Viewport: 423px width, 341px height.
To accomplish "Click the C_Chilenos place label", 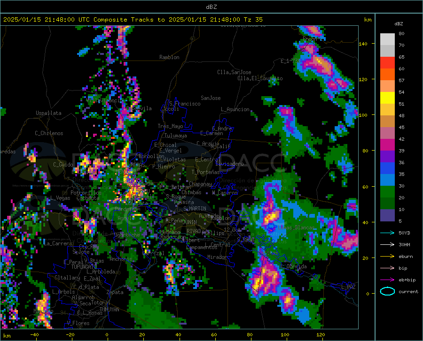I will click(49, 133).
